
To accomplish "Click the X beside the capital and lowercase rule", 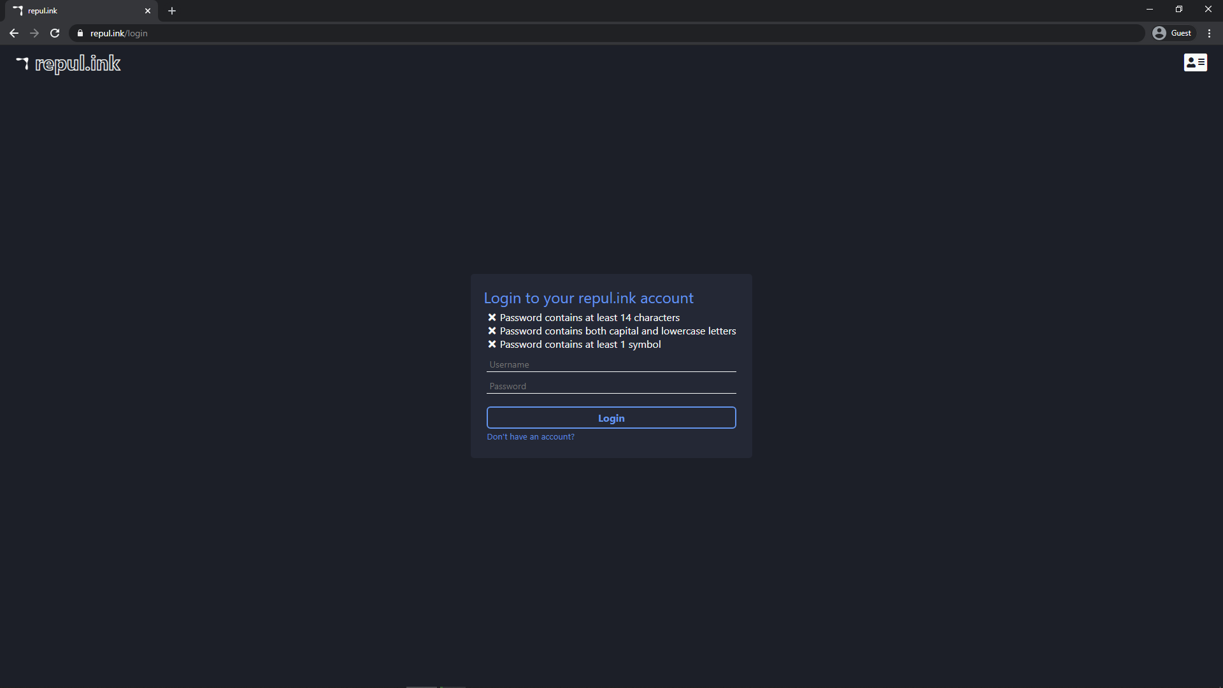I will (x=492, y=331).
